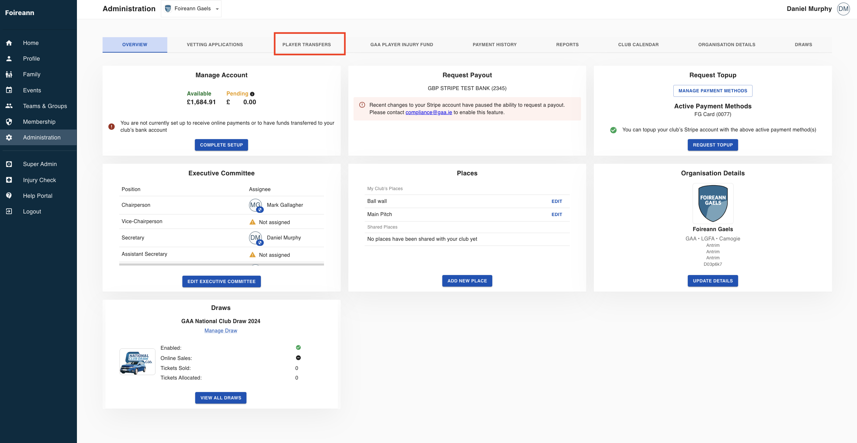Click Daniel Murphy's DM avatar in Secretary row
The image size is (857, 443).
255,238
